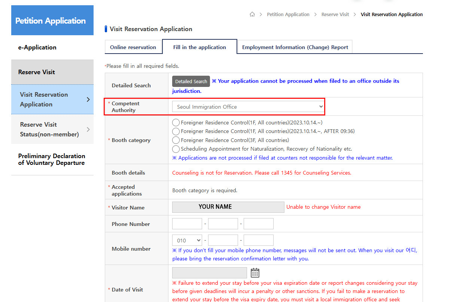This screenshot has width=451, height=302.
Task: Click the Date of Visit field
Action: tap(209, 272)
